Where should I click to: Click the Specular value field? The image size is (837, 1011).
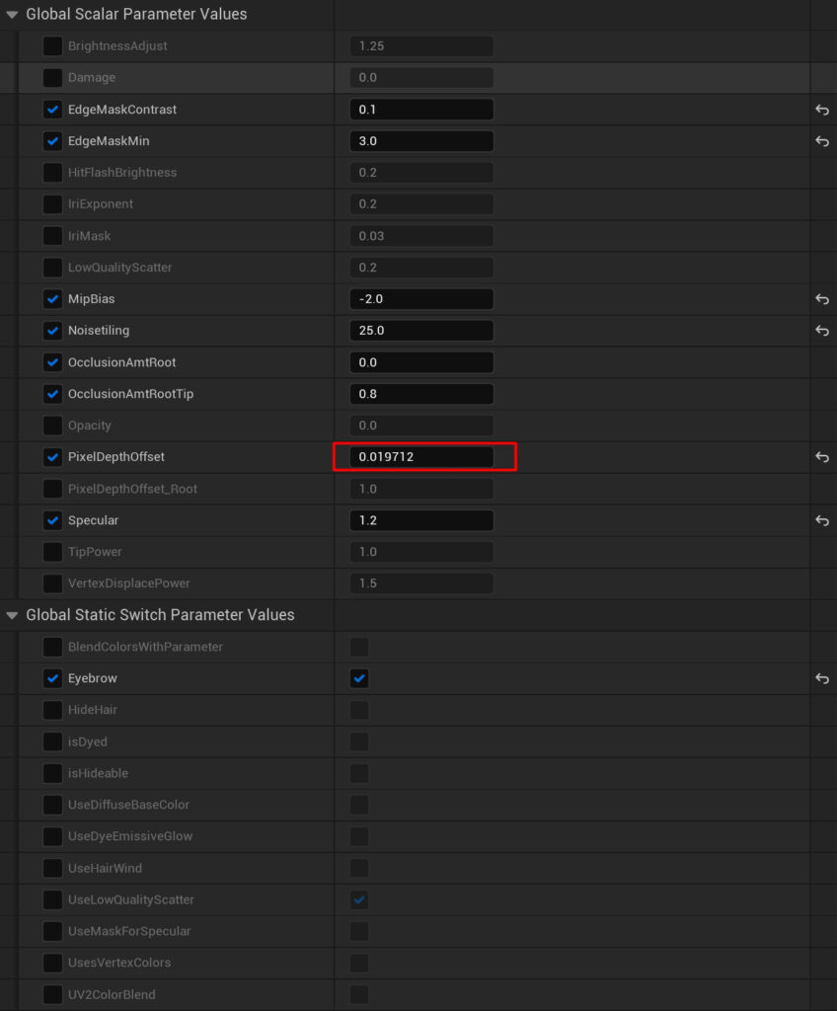pos(421,520)
